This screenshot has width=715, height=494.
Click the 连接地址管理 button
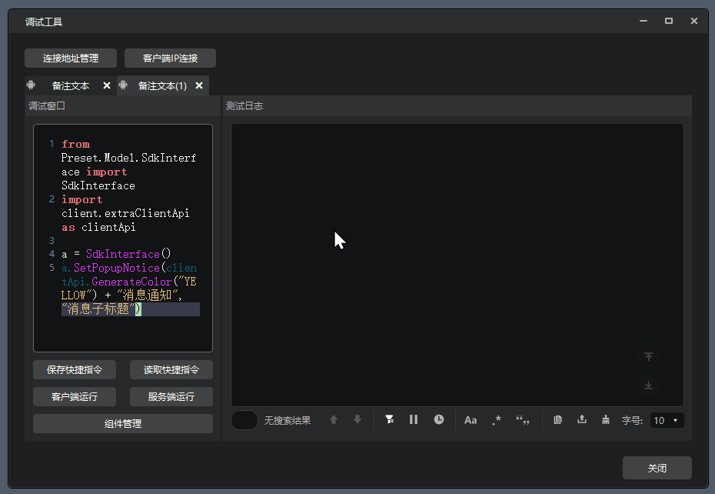pos(71,58)
